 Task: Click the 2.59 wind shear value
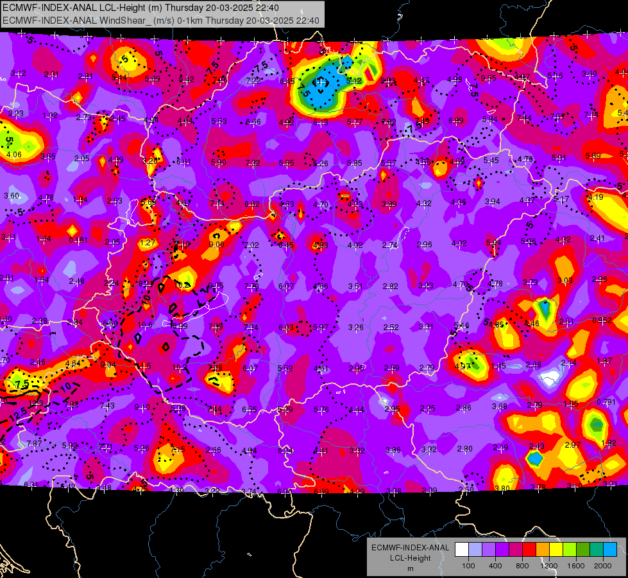pyautogui.click(x=392, y=368)
